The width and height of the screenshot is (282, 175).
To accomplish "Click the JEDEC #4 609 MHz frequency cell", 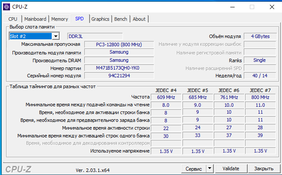I will tap(166, 97).
